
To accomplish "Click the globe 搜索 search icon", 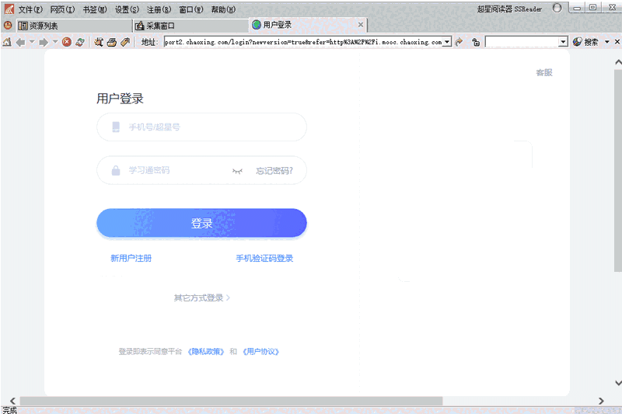I will point(577,42).
